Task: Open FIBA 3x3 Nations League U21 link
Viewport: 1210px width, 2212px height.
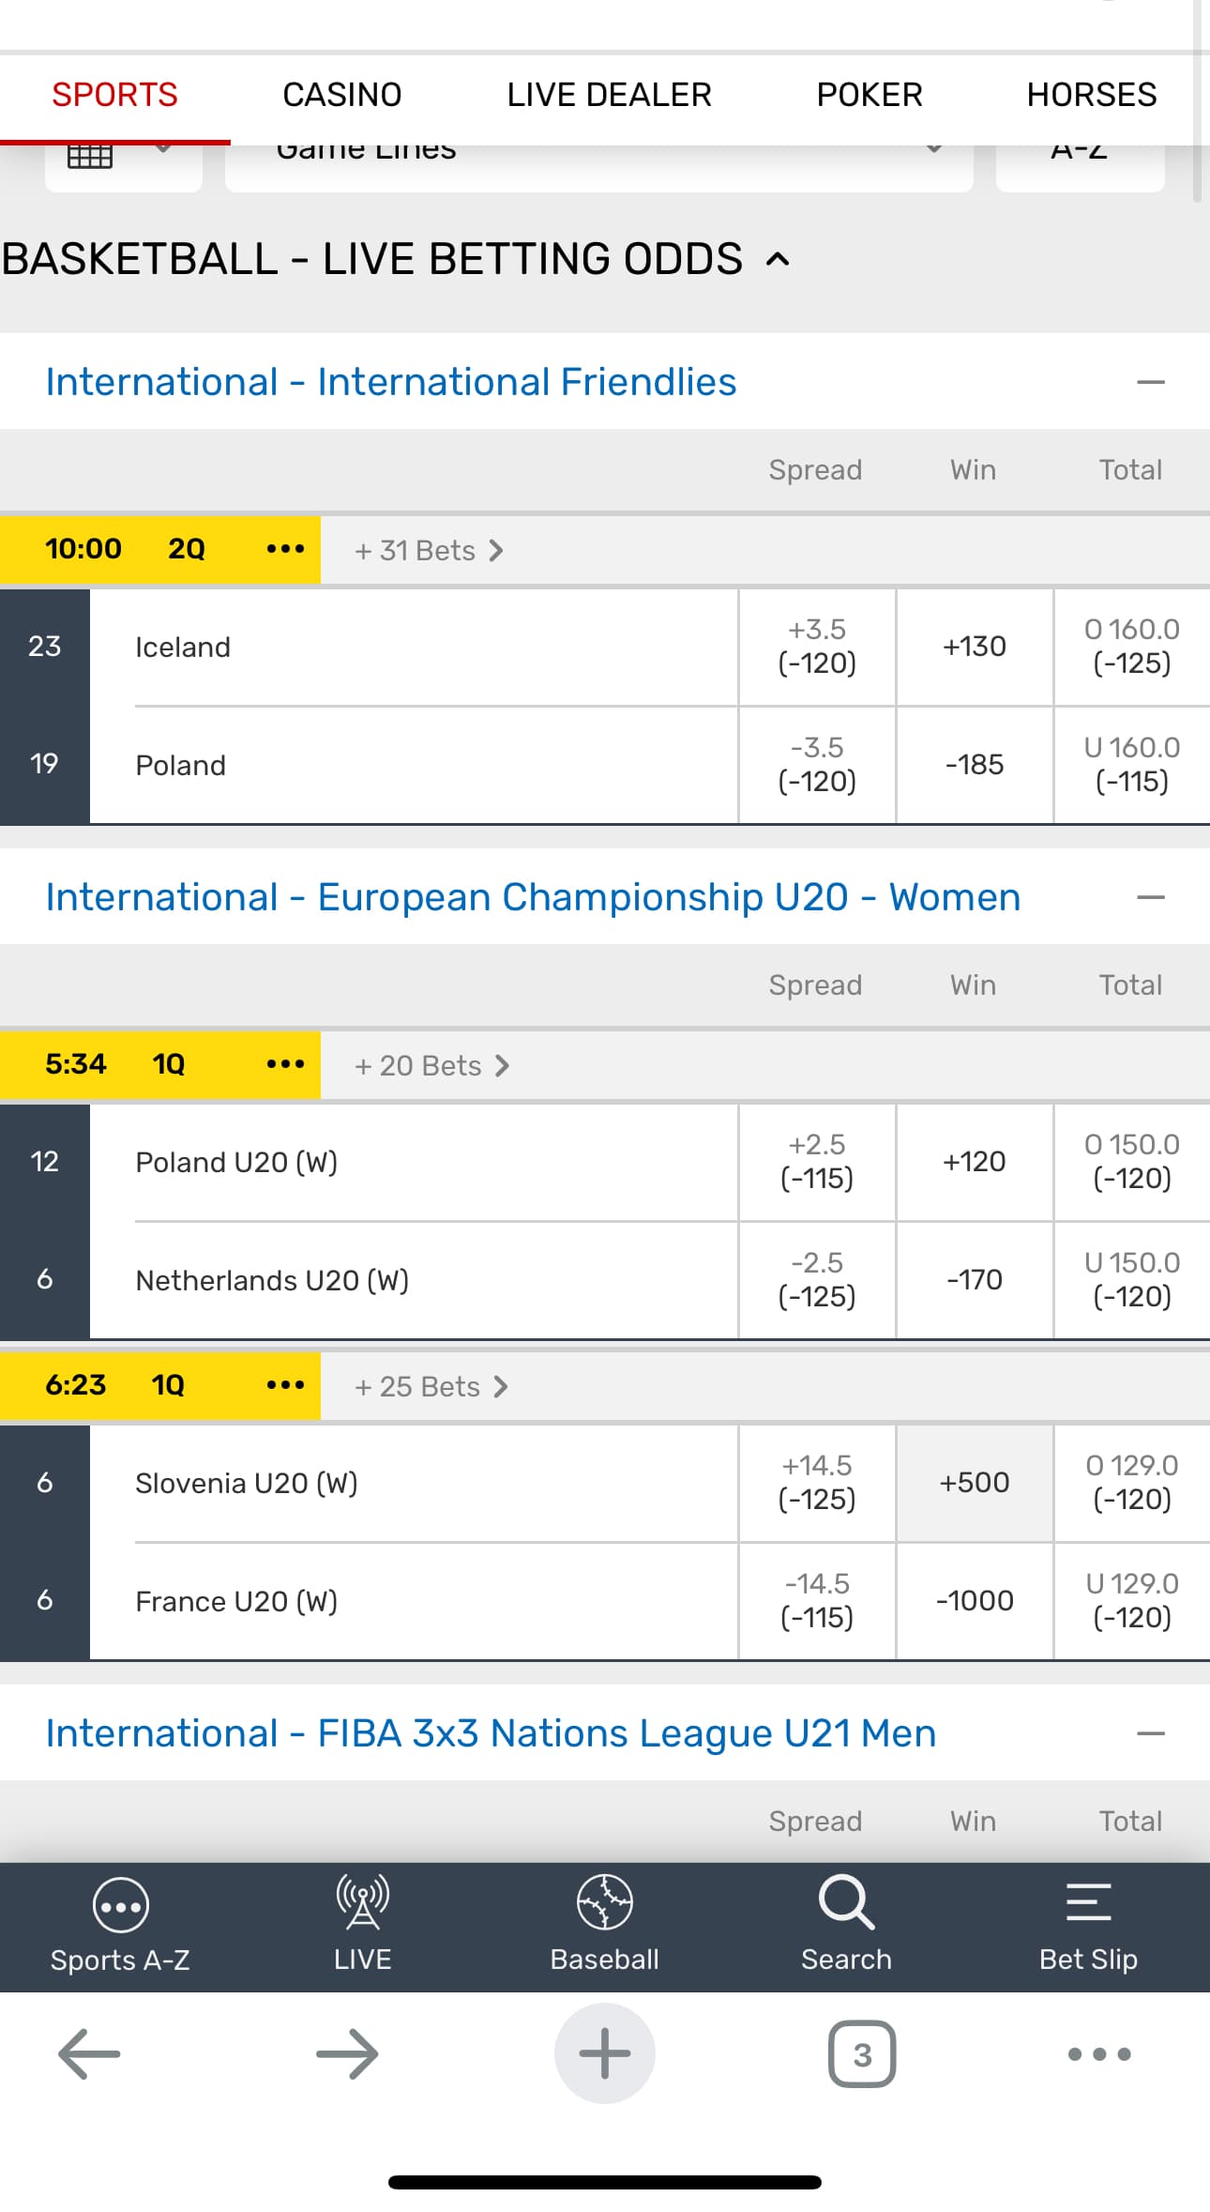Action: (x=491, y=1733)
